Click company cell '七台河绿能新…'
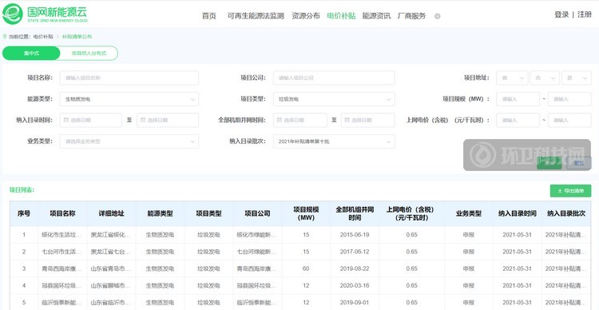Viewport: 599px width, 310px height. point(256,252)
